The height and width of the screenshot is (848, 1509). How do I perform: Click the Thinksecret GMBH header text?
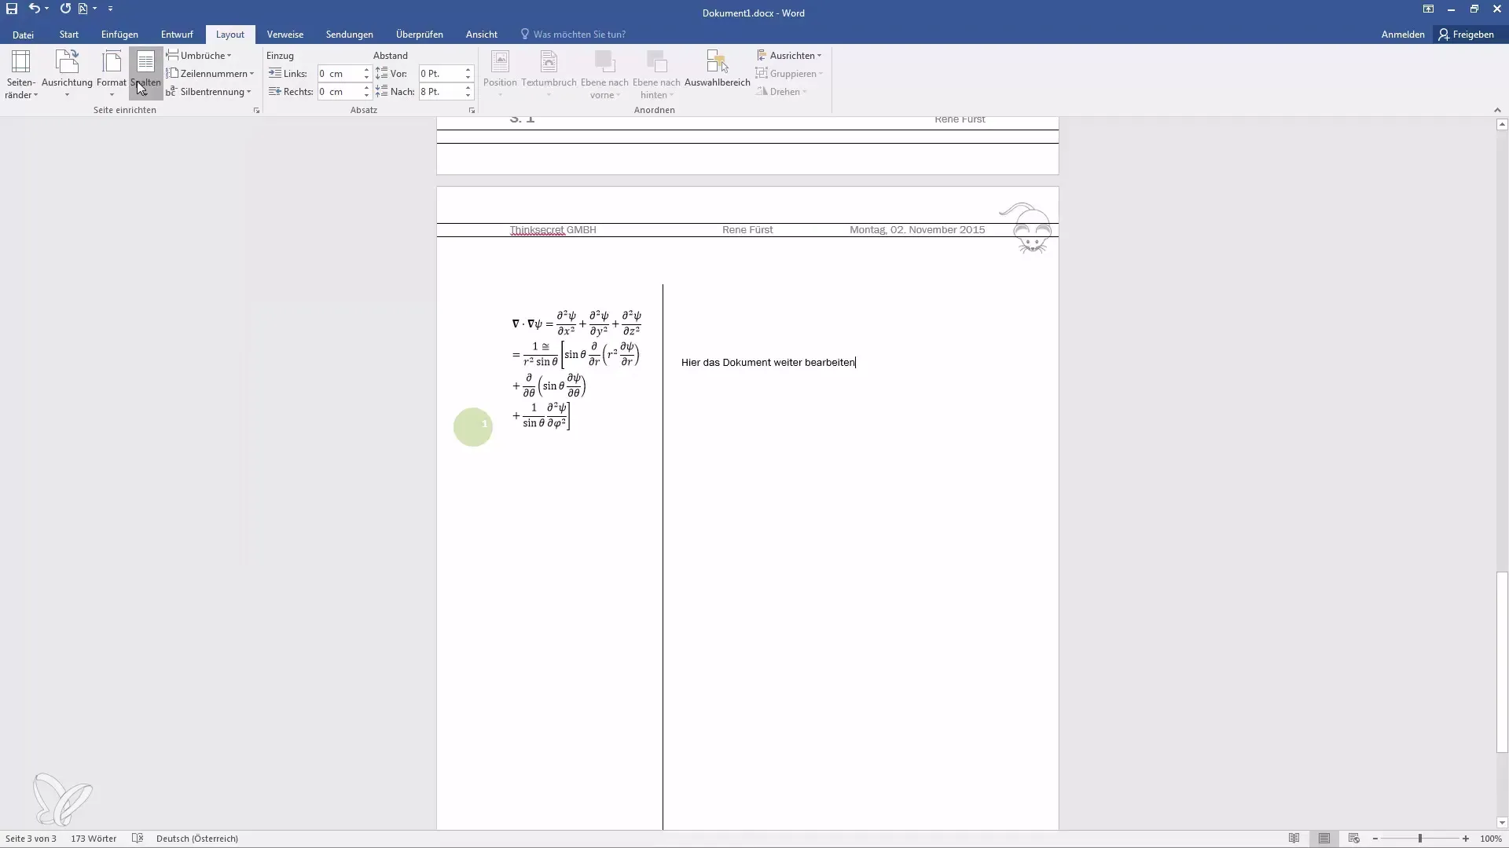pyautogui.click(x=553, y=230)
